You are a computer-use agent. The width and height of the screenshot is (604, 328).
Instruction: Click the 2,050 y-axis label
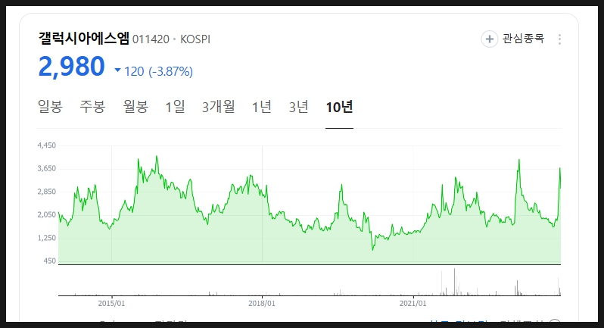click(47, 214)
